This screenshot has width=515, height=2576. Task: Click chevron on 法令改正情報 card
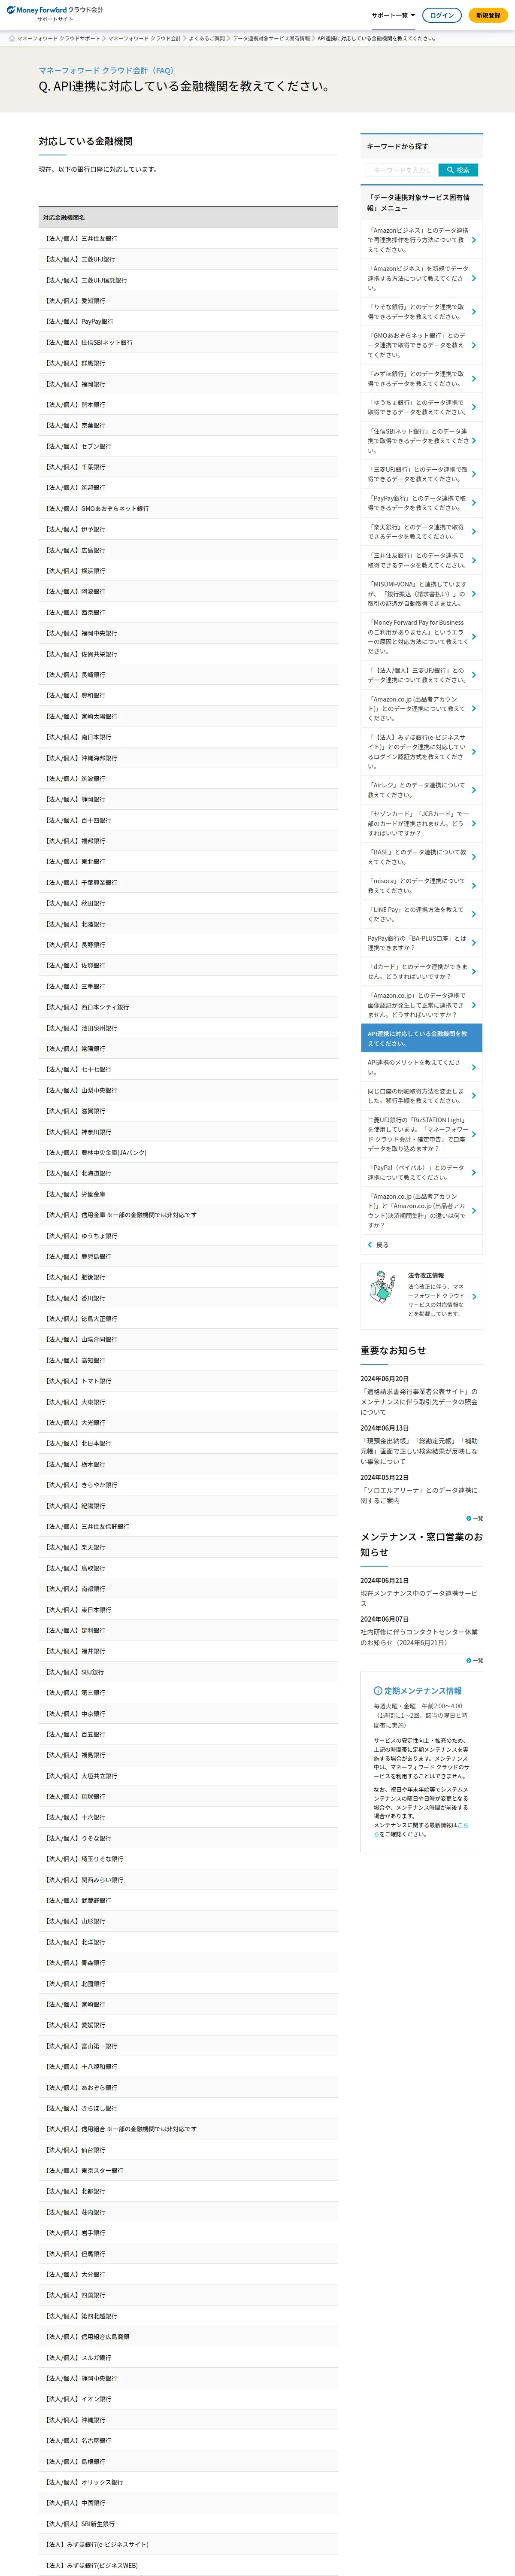[474, 1297]
